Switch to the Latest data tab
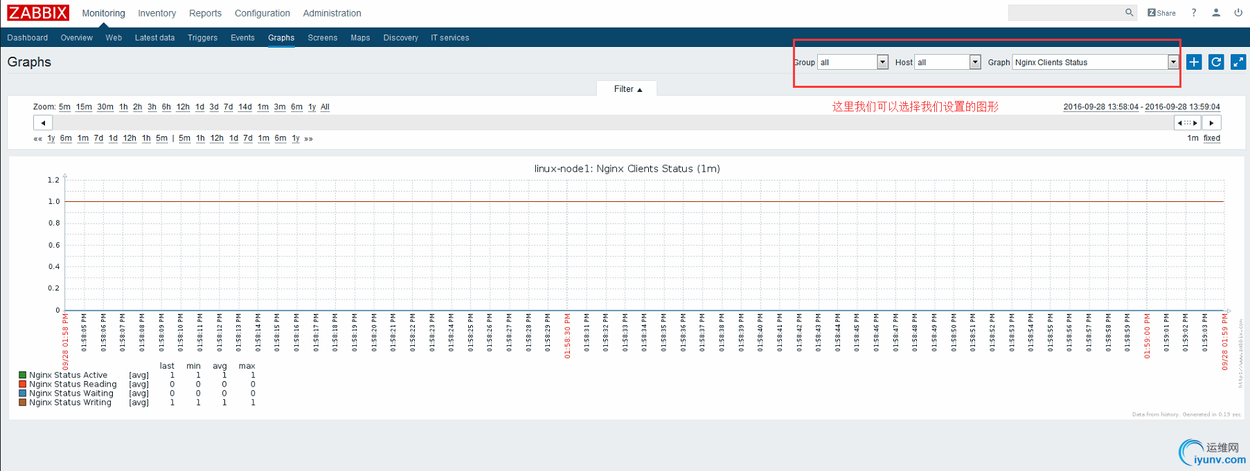Viewport: 1250px width, 471px height. pyautogui.click(x=154, y=38)
